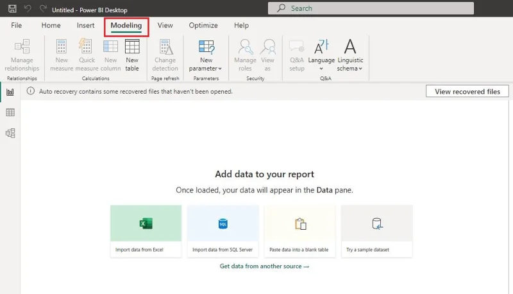Create a New table
The height and width of the screenshot is (294, 513).
coord(132,55)
